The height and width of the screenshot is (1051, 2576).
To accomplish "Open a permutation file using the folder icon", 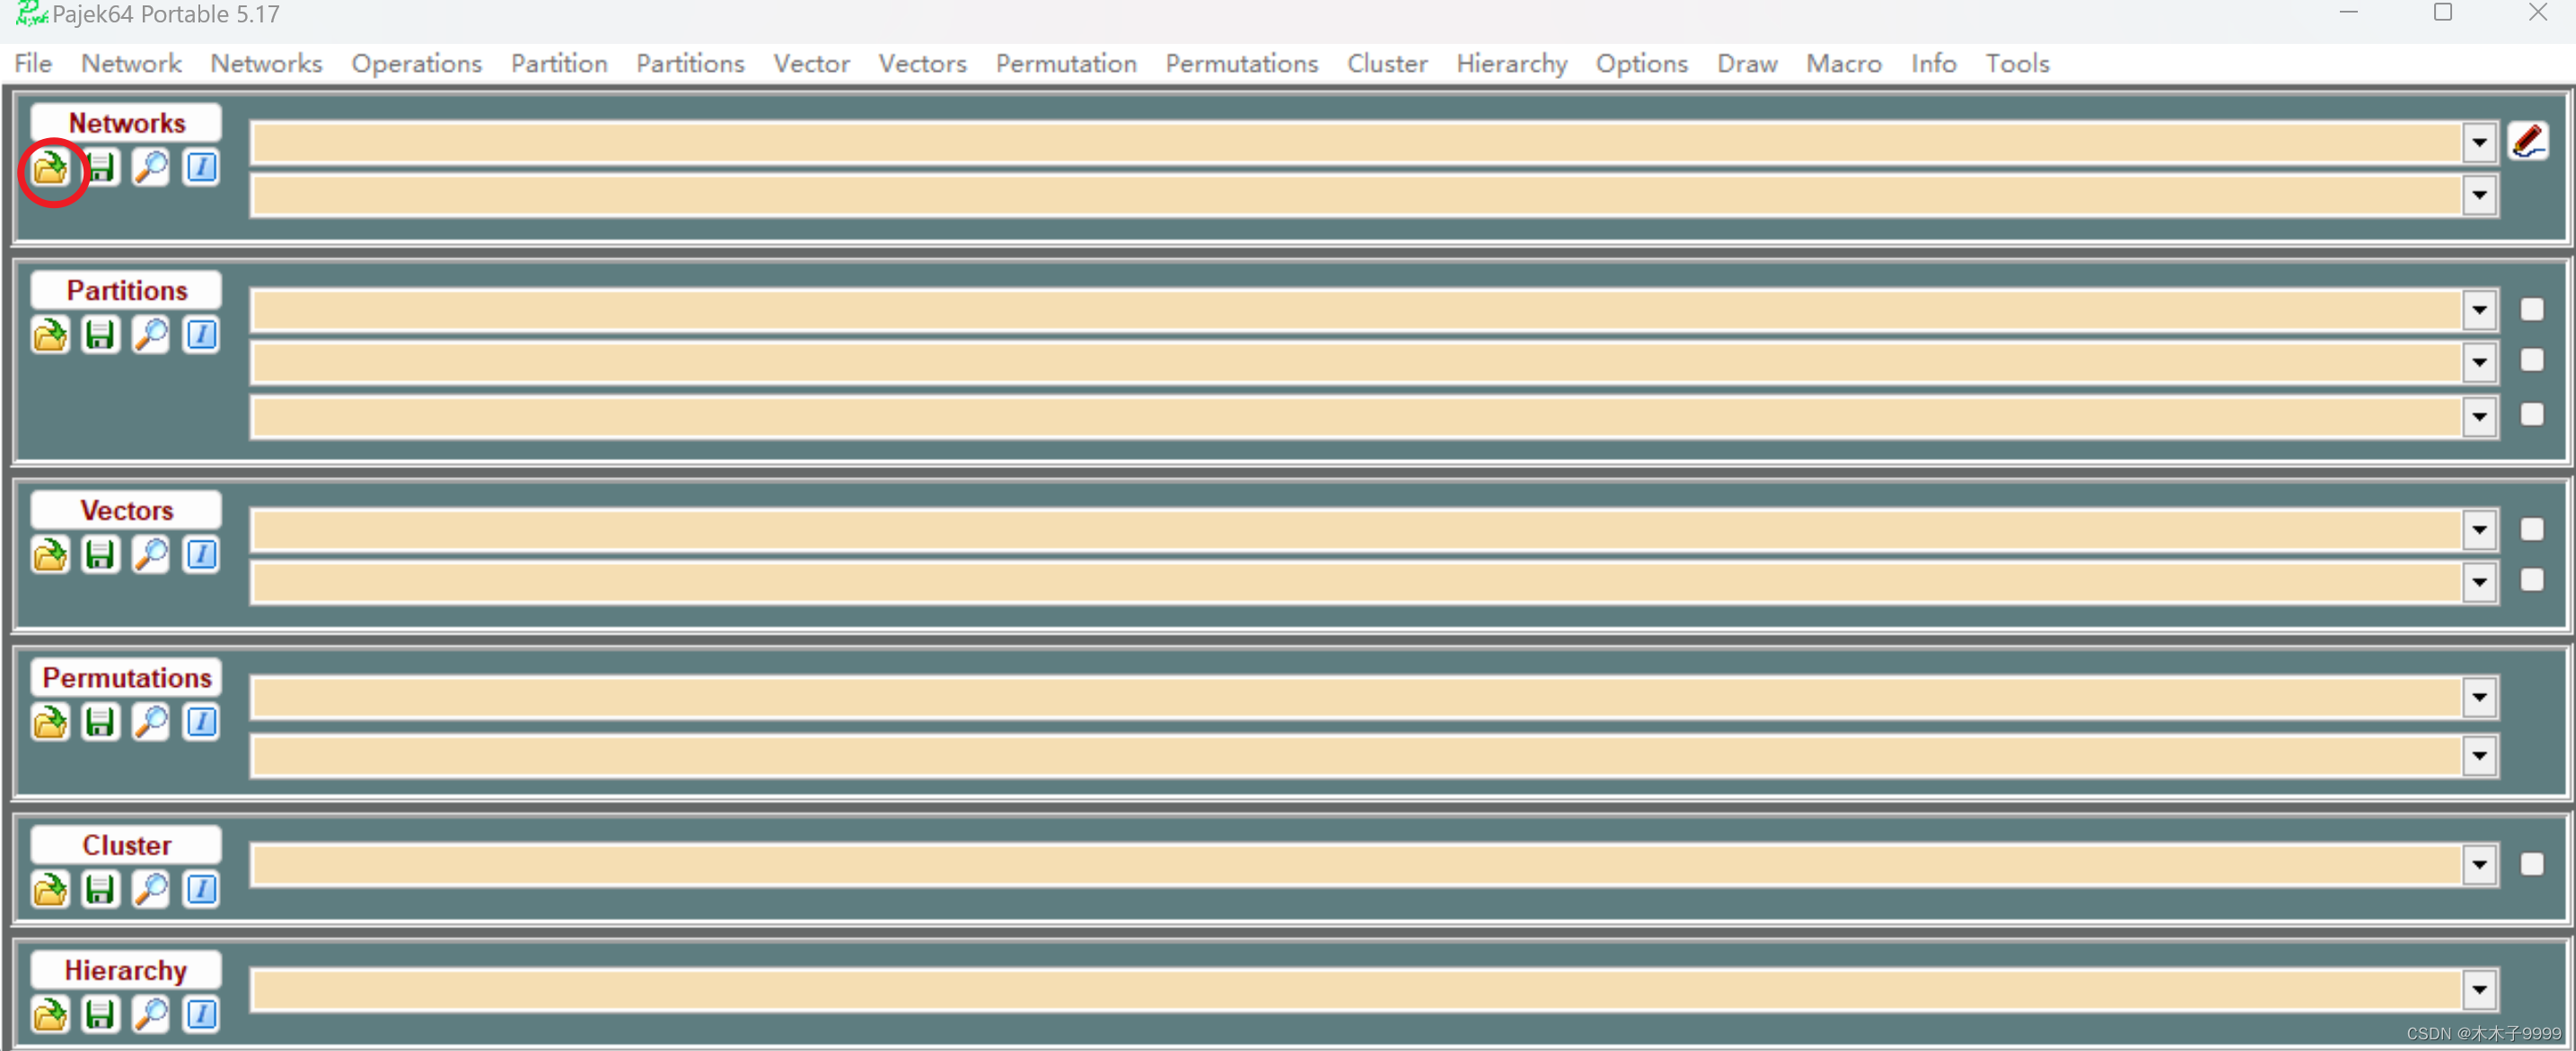I will coord(50,721).
